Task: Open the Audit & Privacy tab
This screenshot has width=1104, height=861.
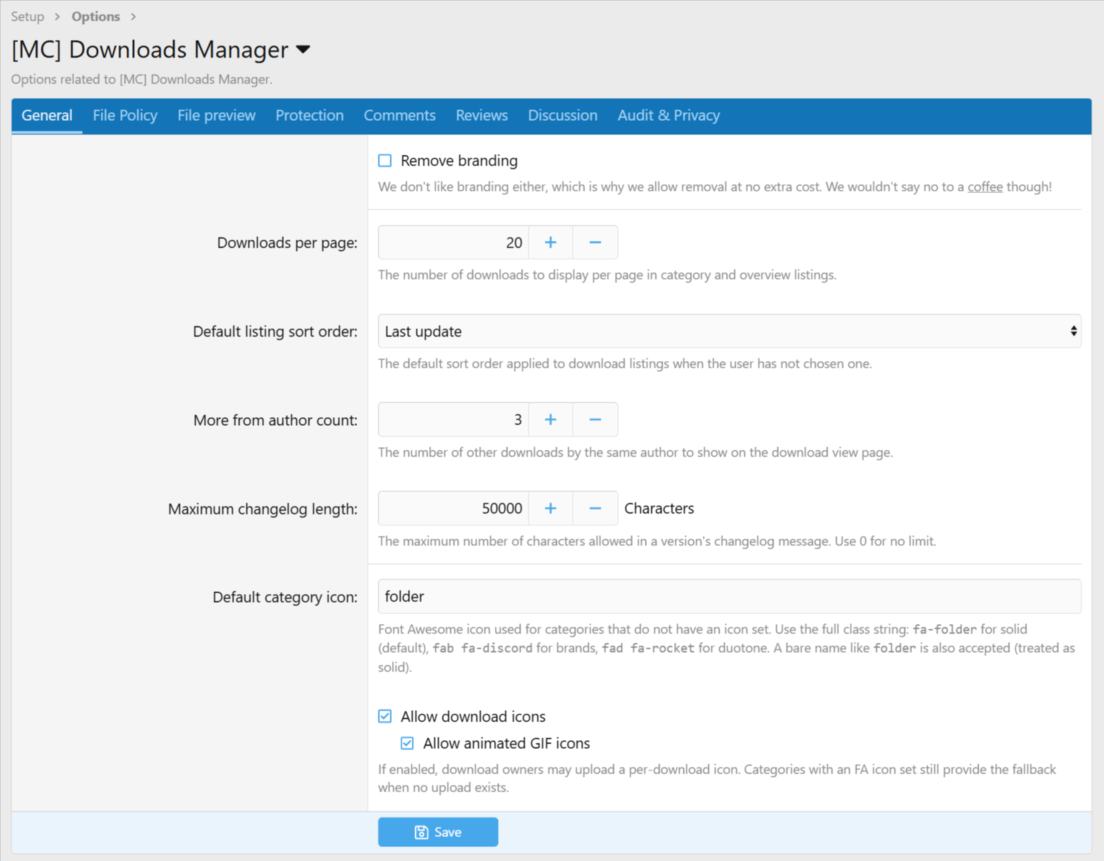Action: (x=669, y=115)
